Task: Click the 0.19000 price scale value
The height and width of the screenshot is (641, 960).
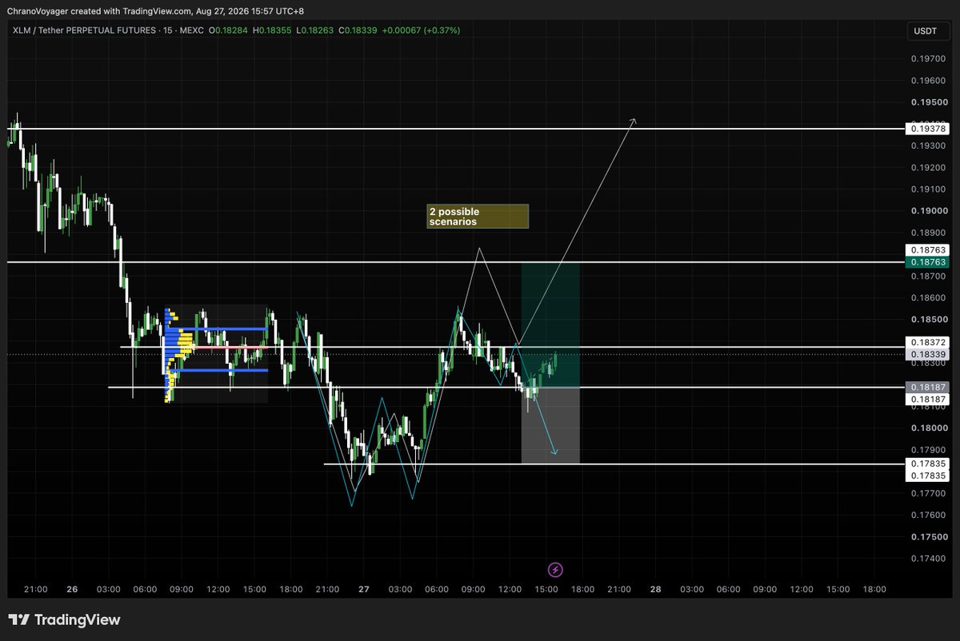Action: (x=927, y=211)
